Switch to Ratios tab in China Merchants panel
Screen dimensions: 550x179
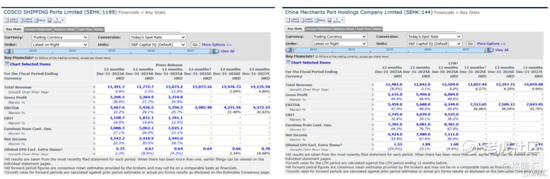377,29
